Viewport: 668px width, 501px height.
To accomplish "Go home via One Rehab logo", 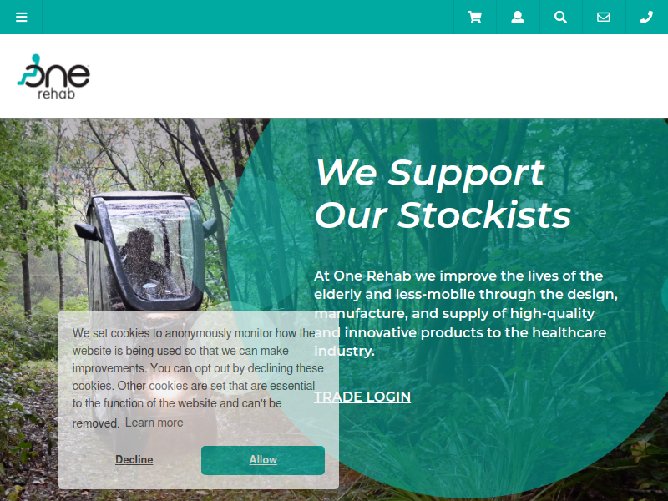I will point(53,77).
